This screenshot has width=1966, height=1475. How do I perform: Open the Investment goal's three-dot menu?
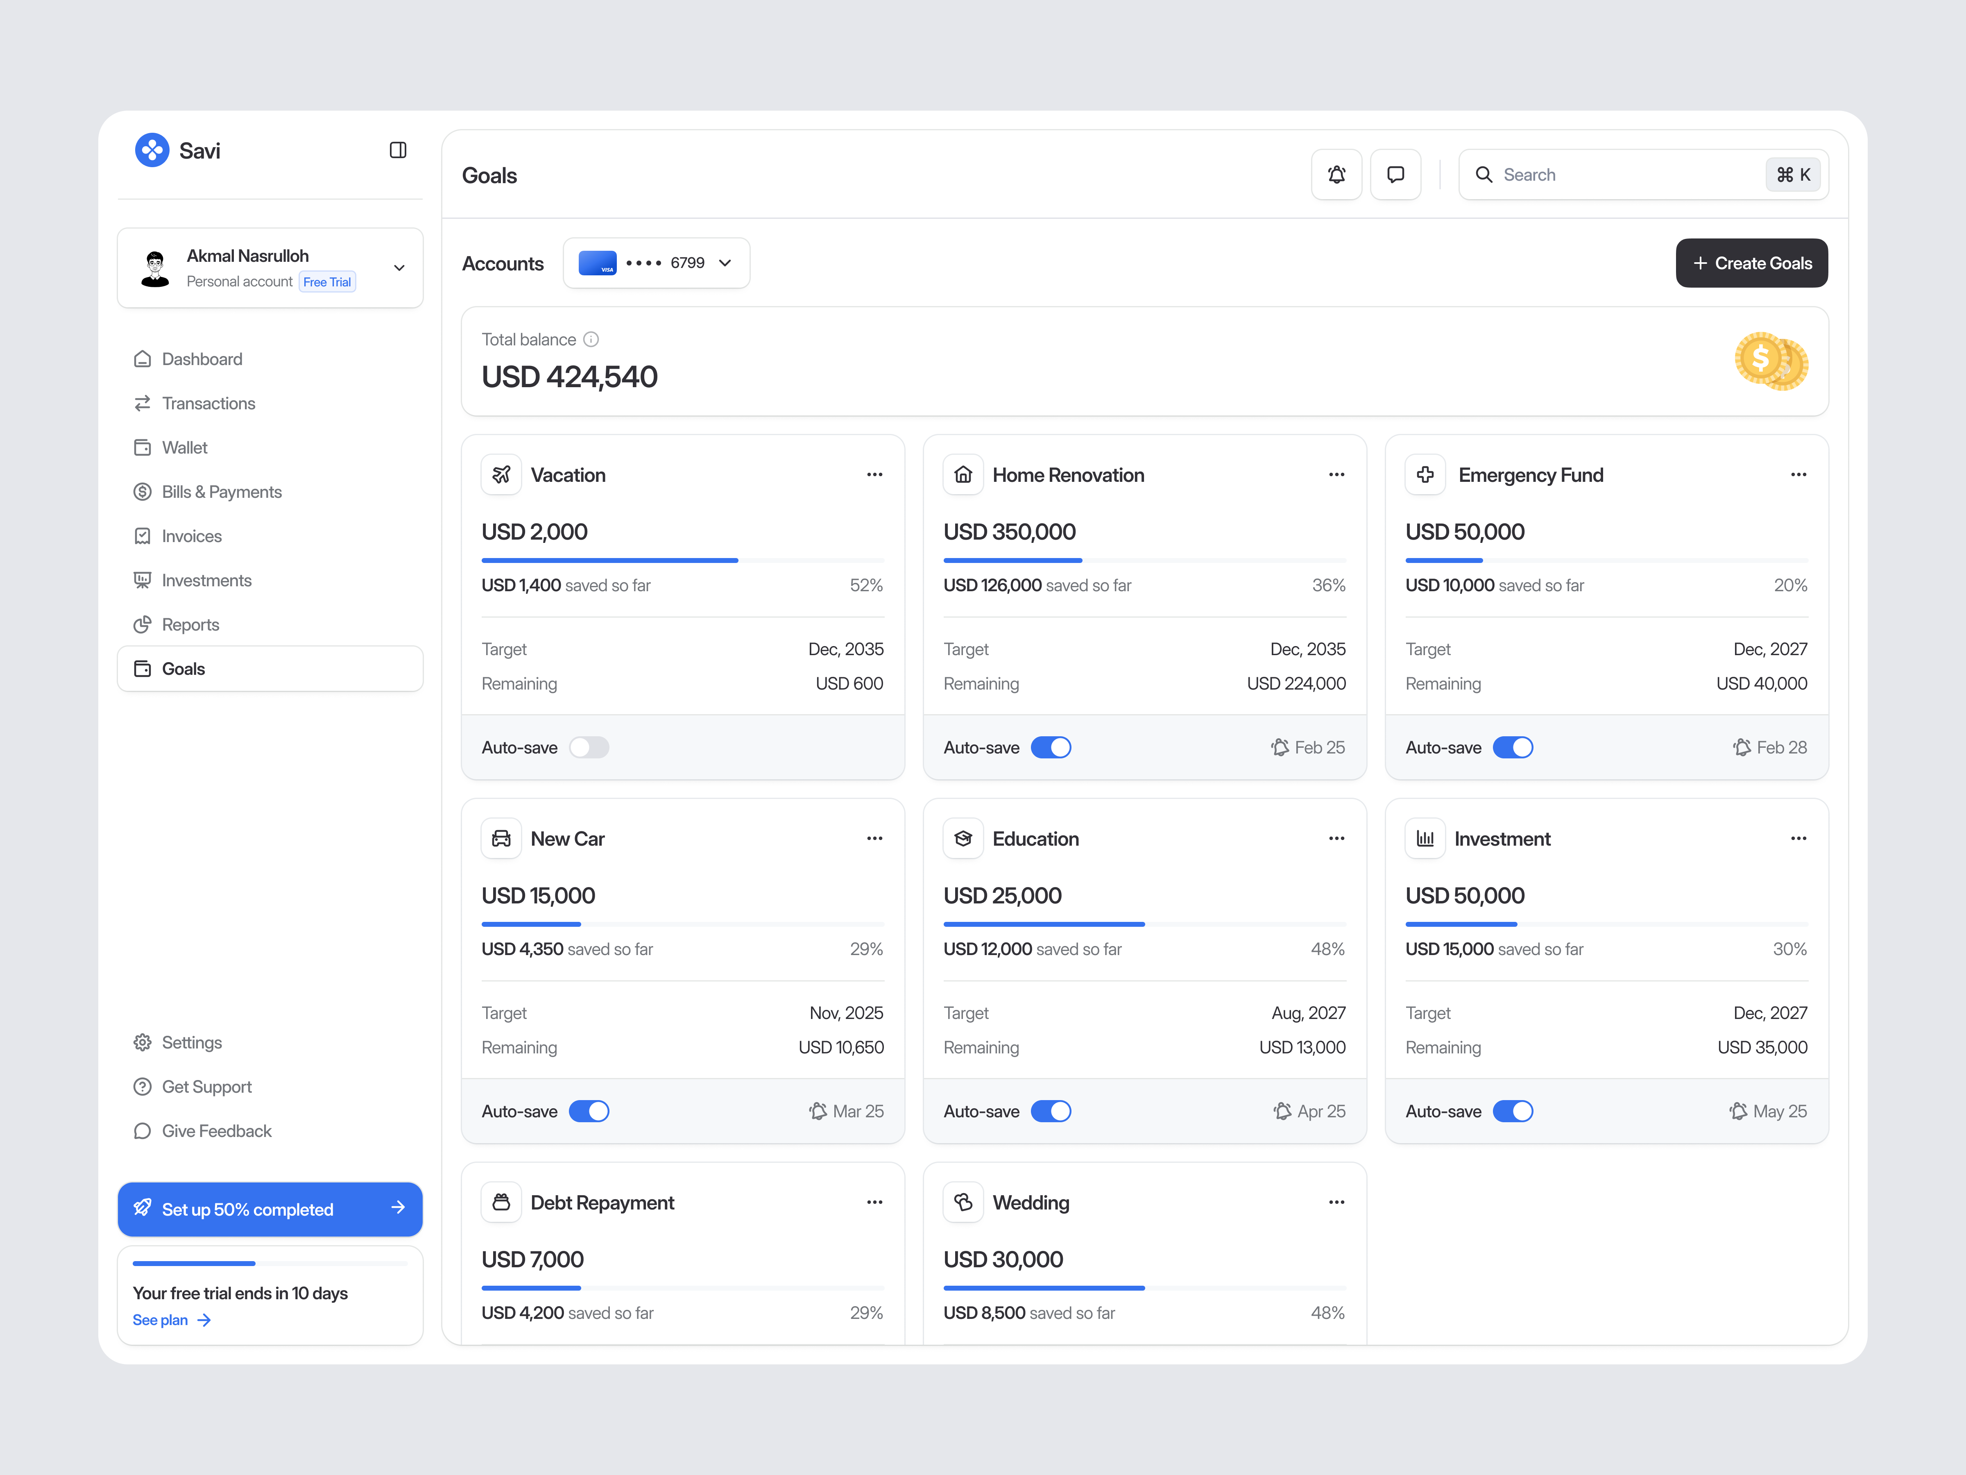pyautogui.click(x=1798, y=837)
